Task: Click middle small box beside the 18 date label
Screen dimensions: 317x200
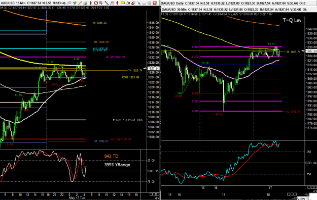Action: [292, 194]
